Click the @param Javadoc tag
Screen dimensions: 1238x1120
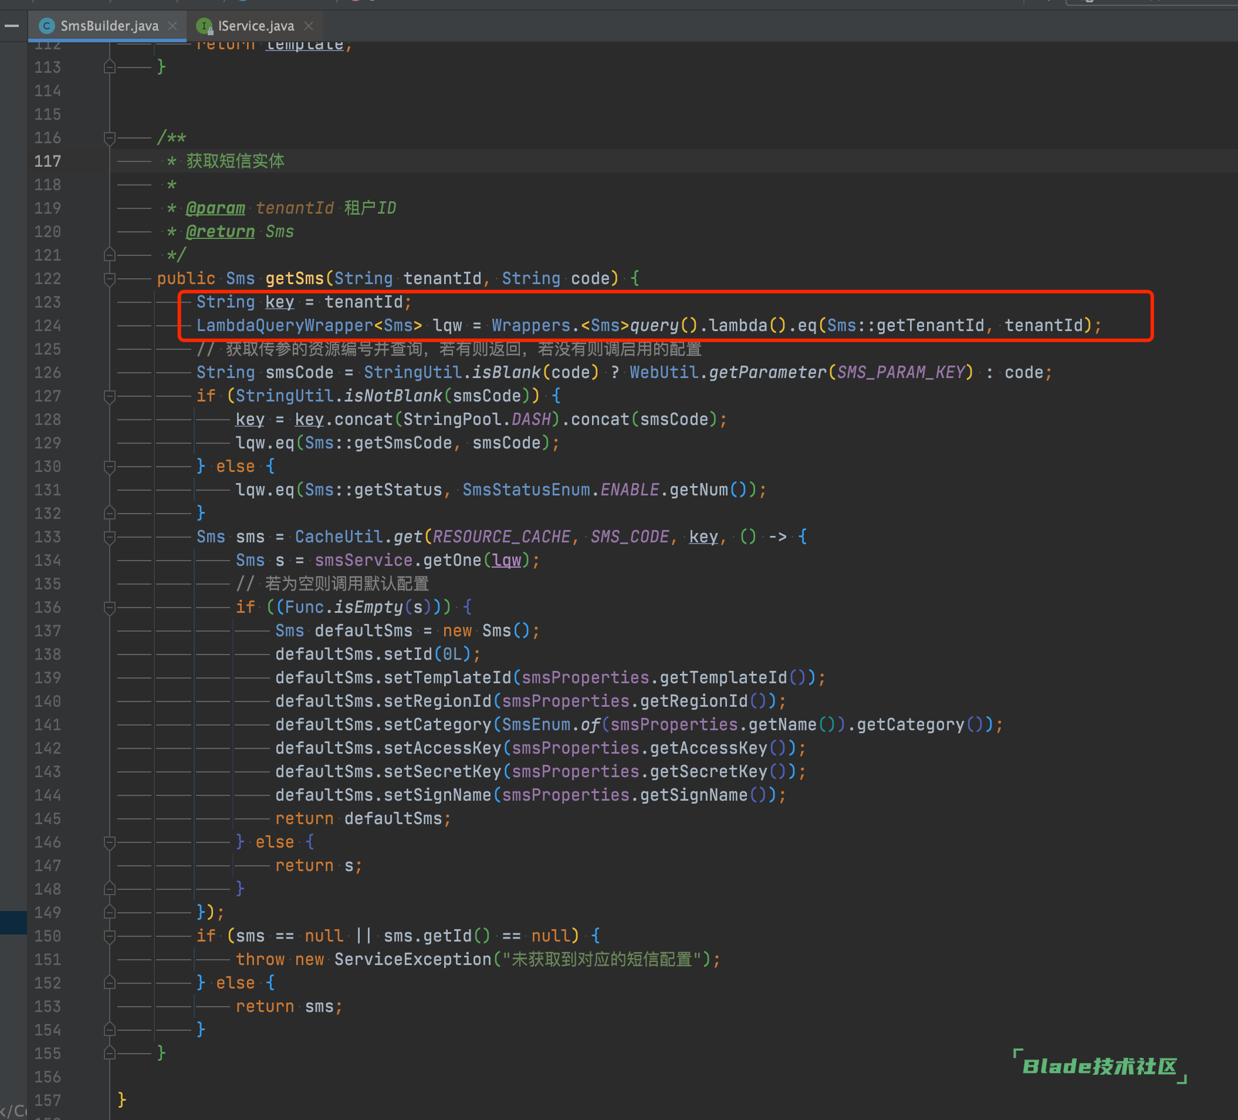pos(215,208)
